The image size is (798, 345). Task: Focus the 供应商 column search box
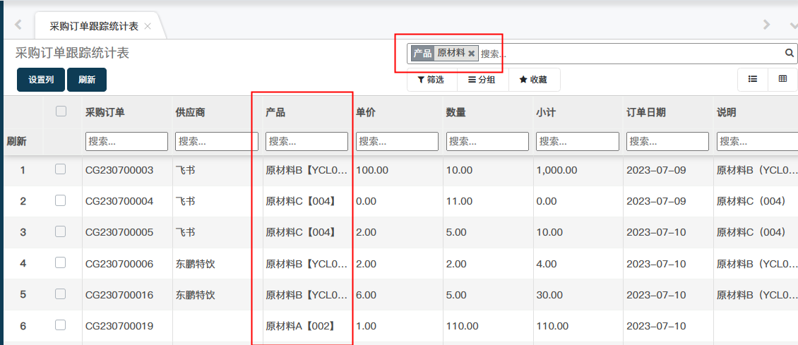coord(216,141)
